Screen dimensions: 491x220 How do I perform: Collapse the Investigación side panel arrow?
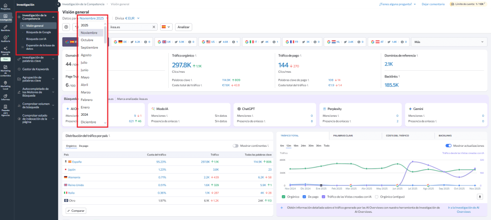tap(58, 4)
